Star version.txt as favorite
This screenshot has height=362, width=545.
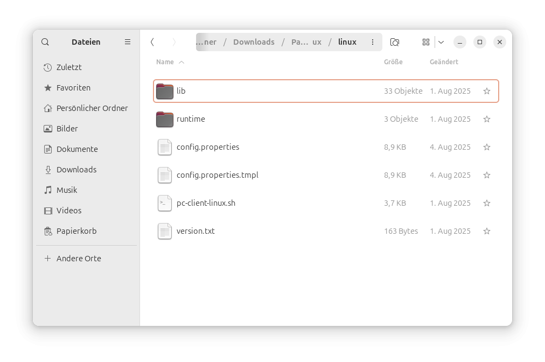(x=487, y=231)
